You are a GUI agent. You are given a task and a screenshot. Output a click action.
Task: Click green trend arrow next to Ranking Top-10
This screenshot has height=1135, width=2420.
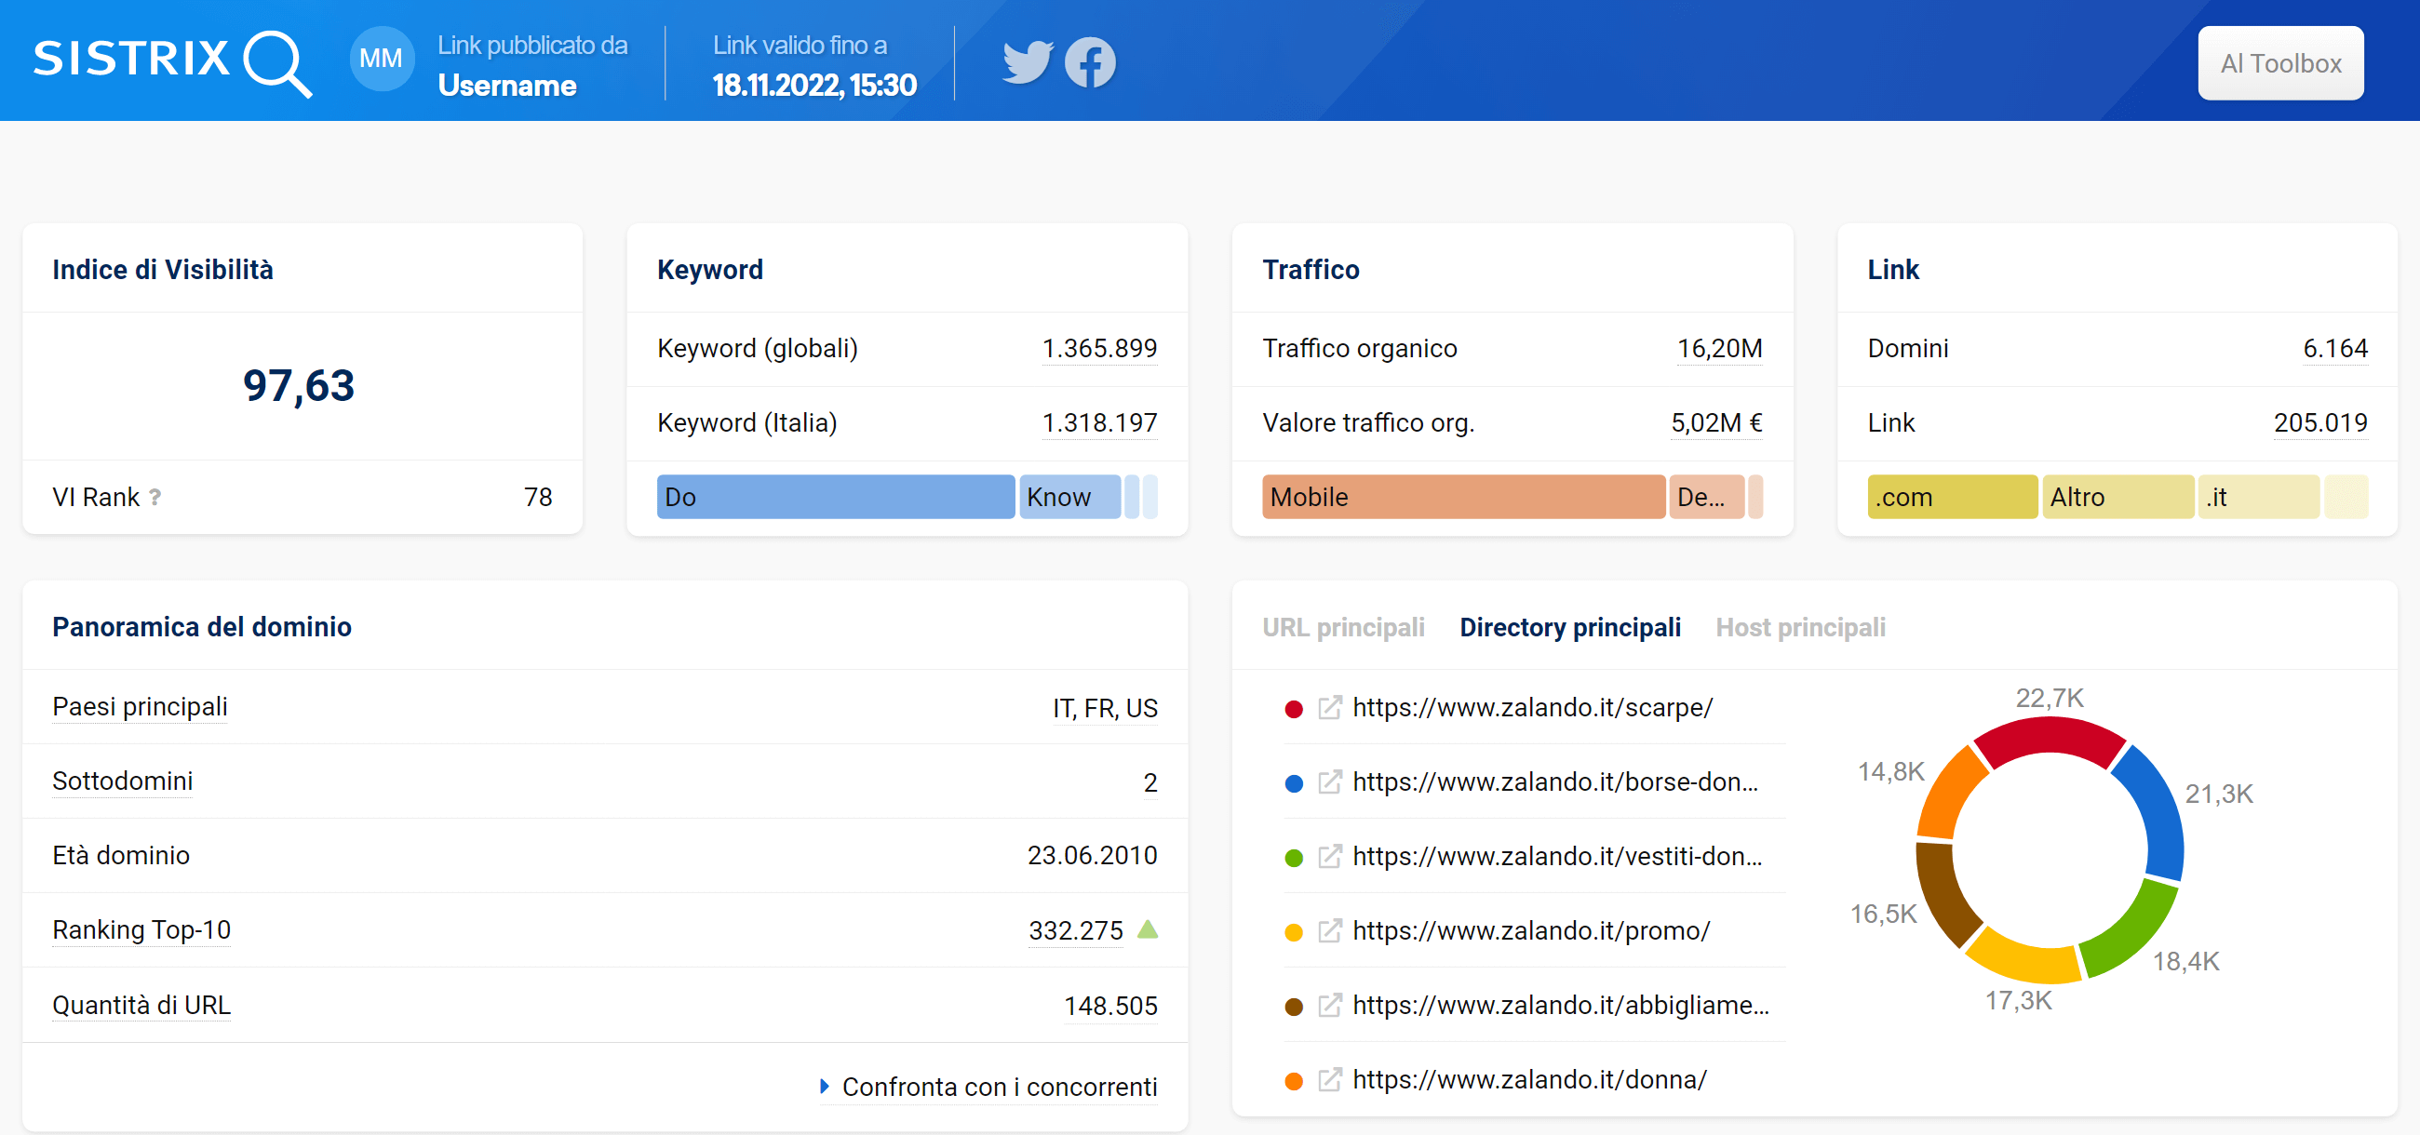(x=1147, y=929)
